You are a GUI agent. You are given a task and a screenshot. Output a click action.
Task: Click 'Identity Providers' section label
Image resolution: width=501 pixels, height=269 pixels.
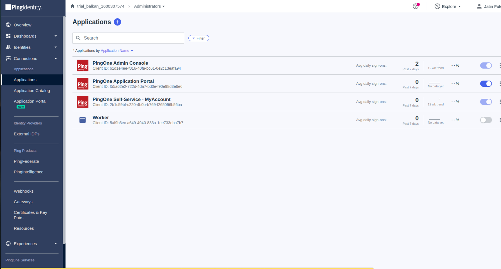(x=28, y=123)
